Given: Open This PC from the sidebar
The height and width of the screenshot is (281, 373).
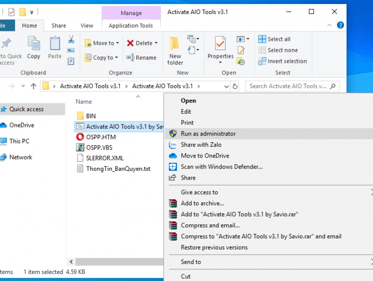Looking at the screenshot, I should (19, 141).
